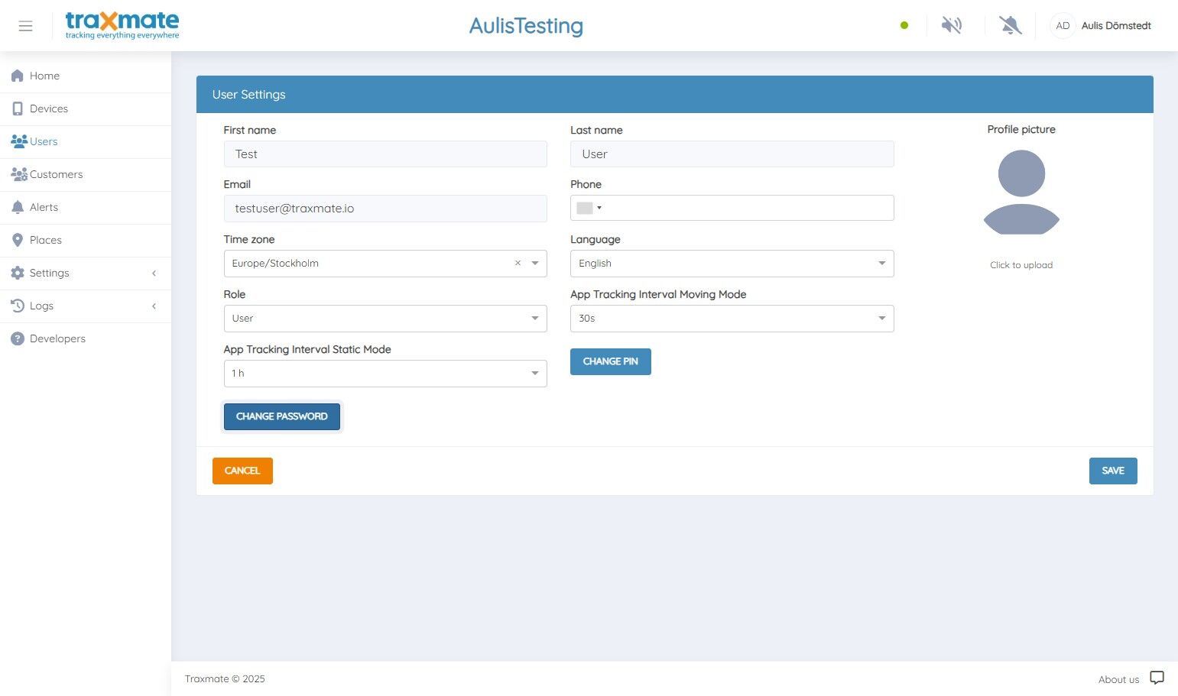Click the Developers question mark icon
This screenshot has height=696, width=1178.
tap(18, 338)
